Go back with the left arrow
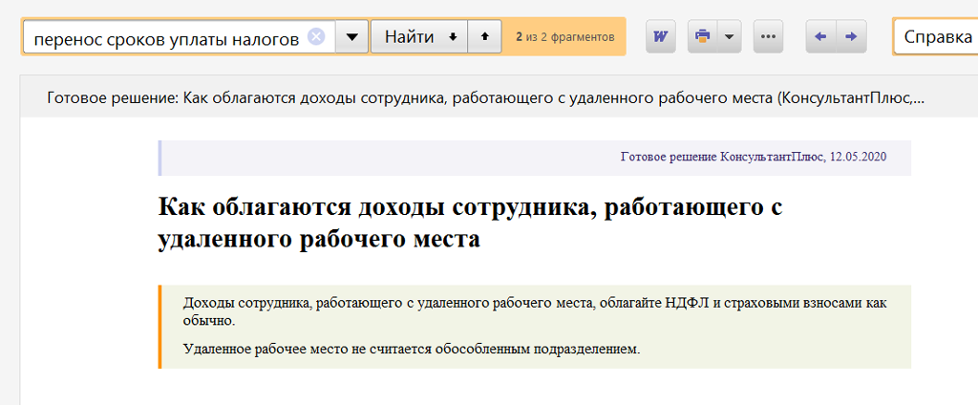 pyautogui.click(x=820, y=37)
